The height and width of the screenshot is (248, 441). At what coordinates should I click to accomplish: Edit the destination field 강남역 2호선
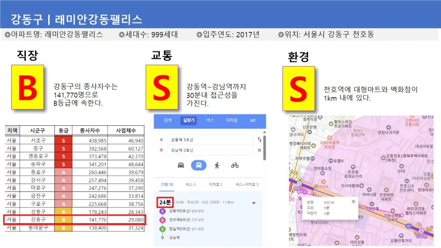[x=210, y=150]
